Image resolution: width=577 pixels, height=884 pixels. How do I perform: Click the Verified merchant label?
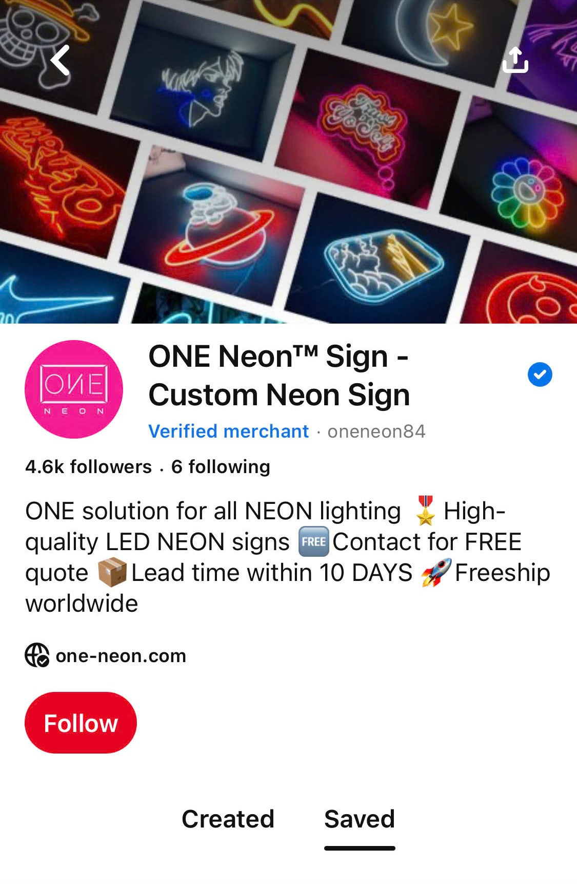coord(229,431)
